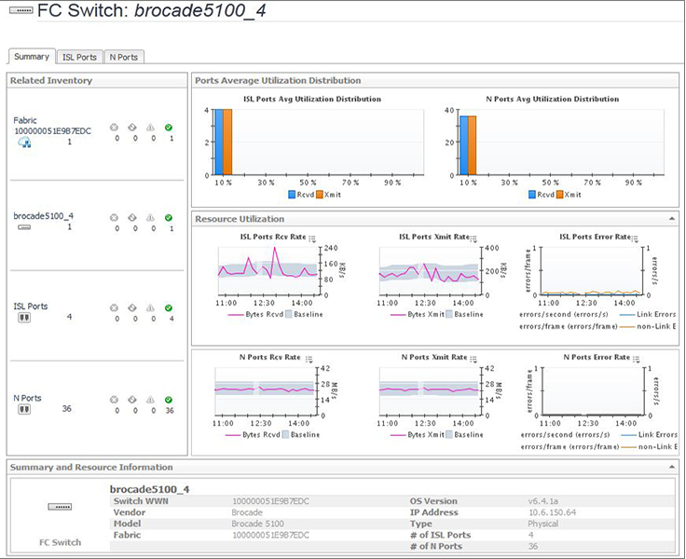This screenshot has height=559, width=686.
Task: Click the orange Xmit bar in N Ports distribution chart
Action: [x=472, y=145]
